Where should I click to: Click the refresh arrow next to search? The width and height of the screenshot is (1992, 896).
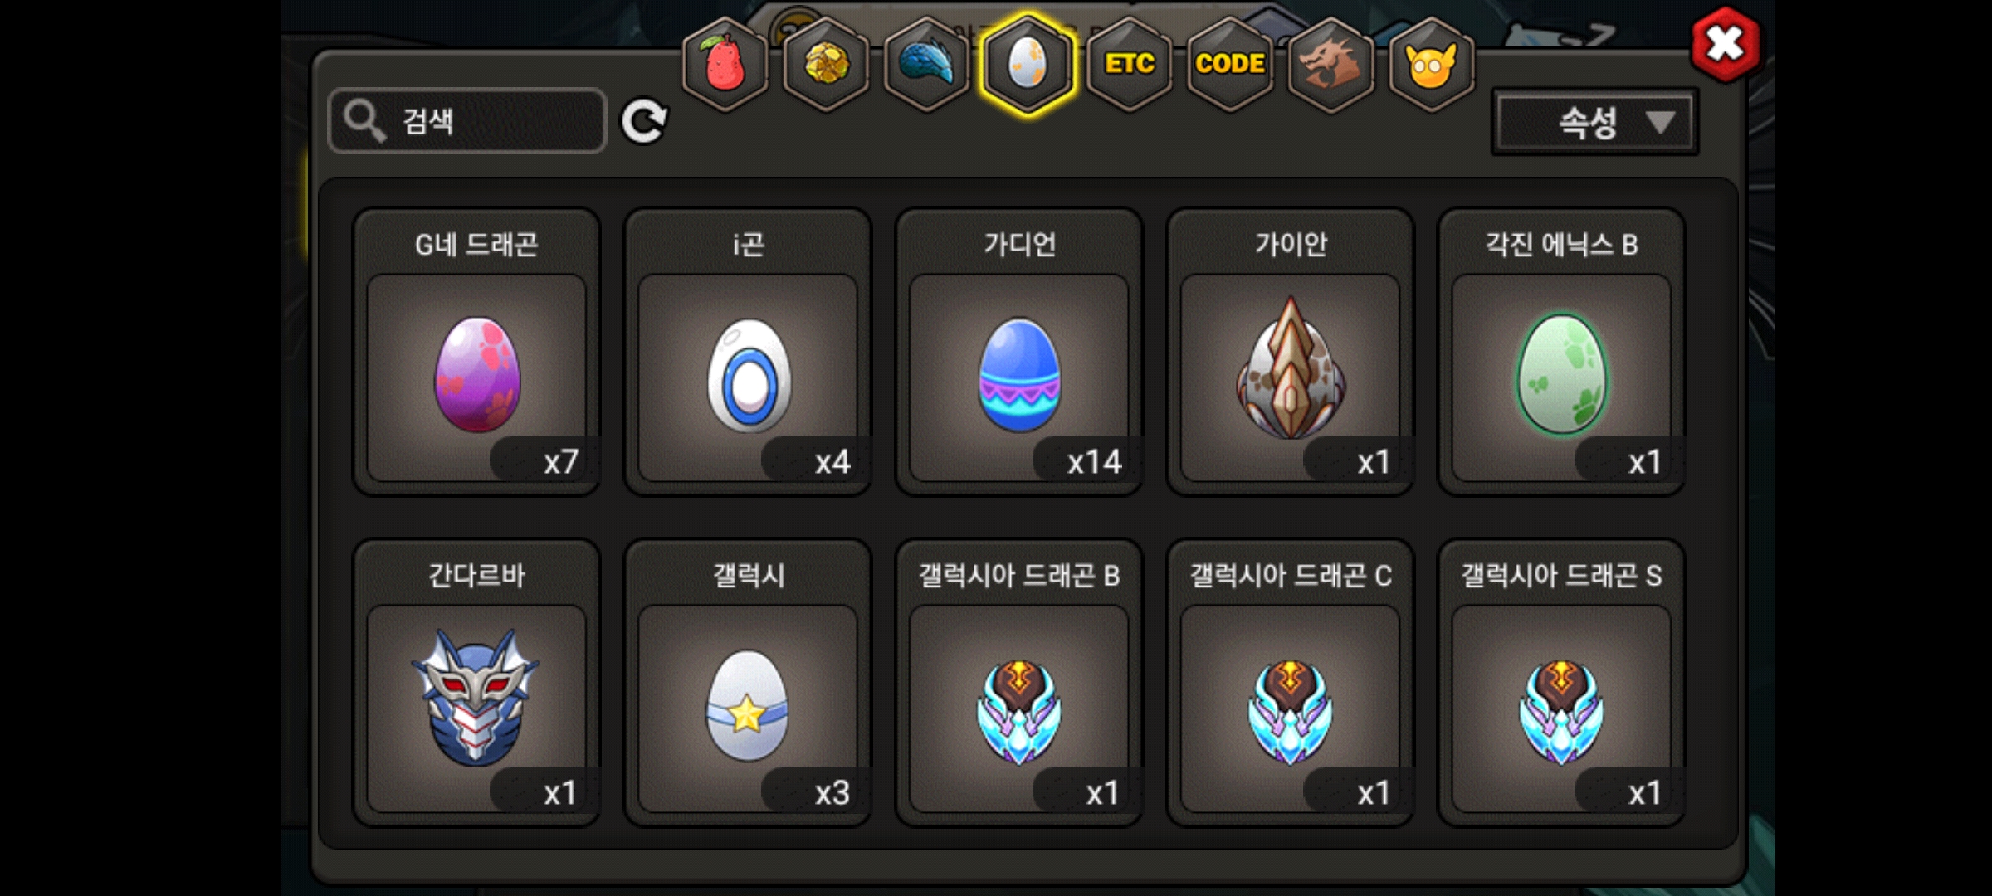pyautogui.click(x=645, y=122)
